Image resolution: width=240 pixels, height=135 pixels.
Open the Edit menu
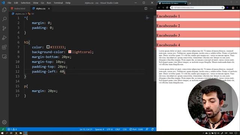click(x=16, y=3)
